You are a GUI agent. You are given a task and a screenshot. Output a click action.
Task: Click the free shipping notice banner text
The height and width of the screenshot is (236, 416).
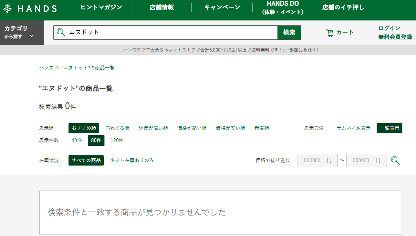[221, 50]
